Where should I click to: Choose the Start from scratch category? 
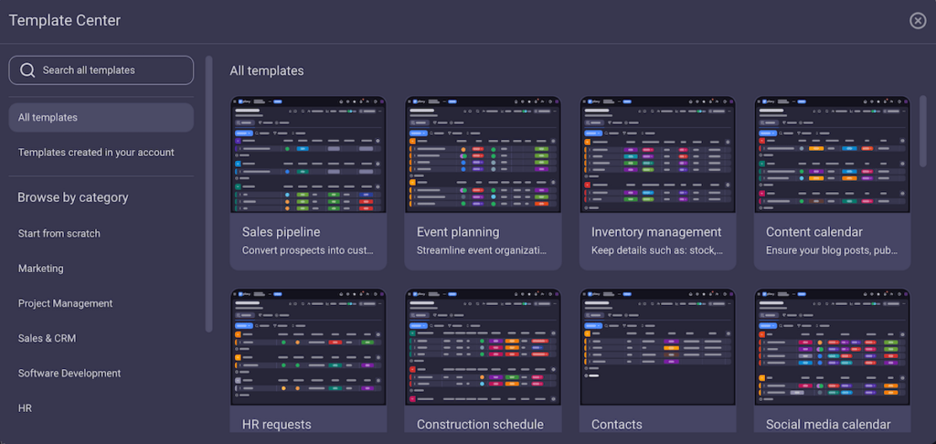pyautogui.click(x=59, y=234)
